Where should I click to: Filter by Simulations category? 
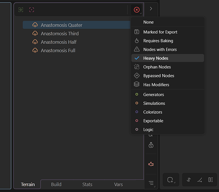(167, 103)
